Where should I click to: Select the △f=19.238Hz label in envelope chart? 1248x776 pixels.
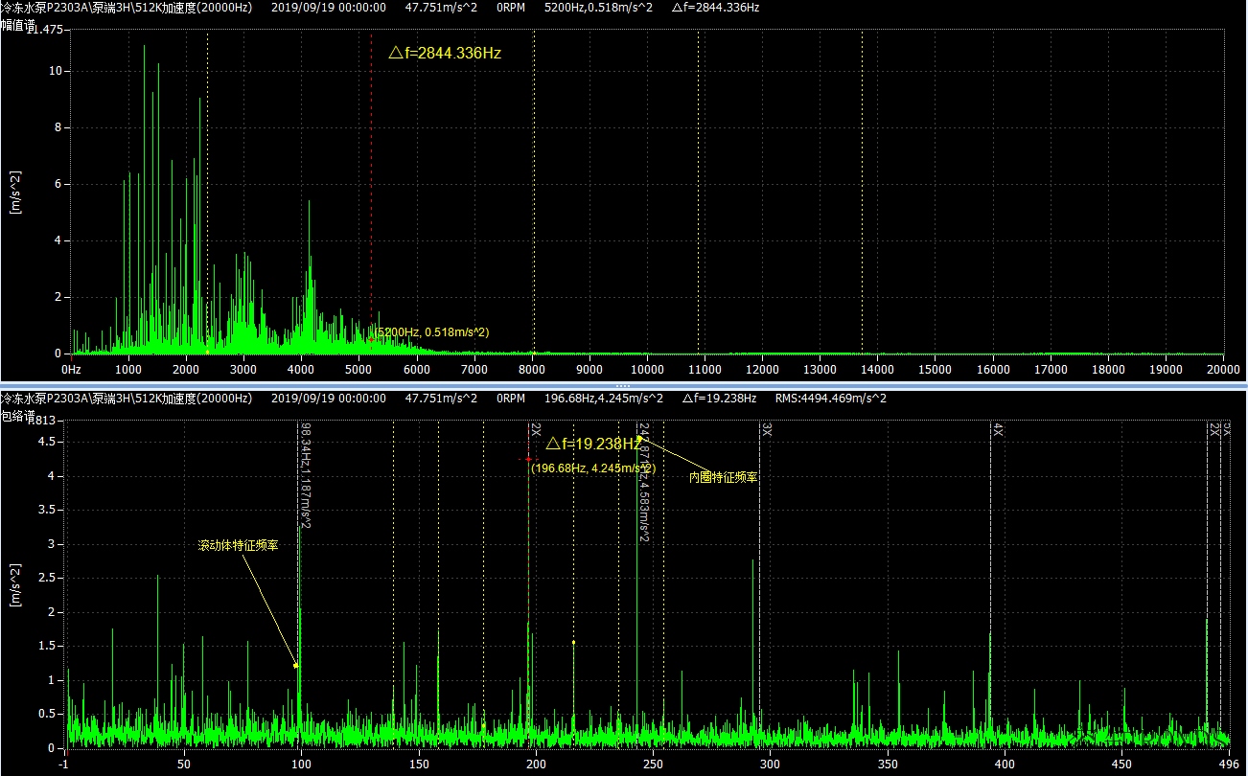[x=593, y=445]
